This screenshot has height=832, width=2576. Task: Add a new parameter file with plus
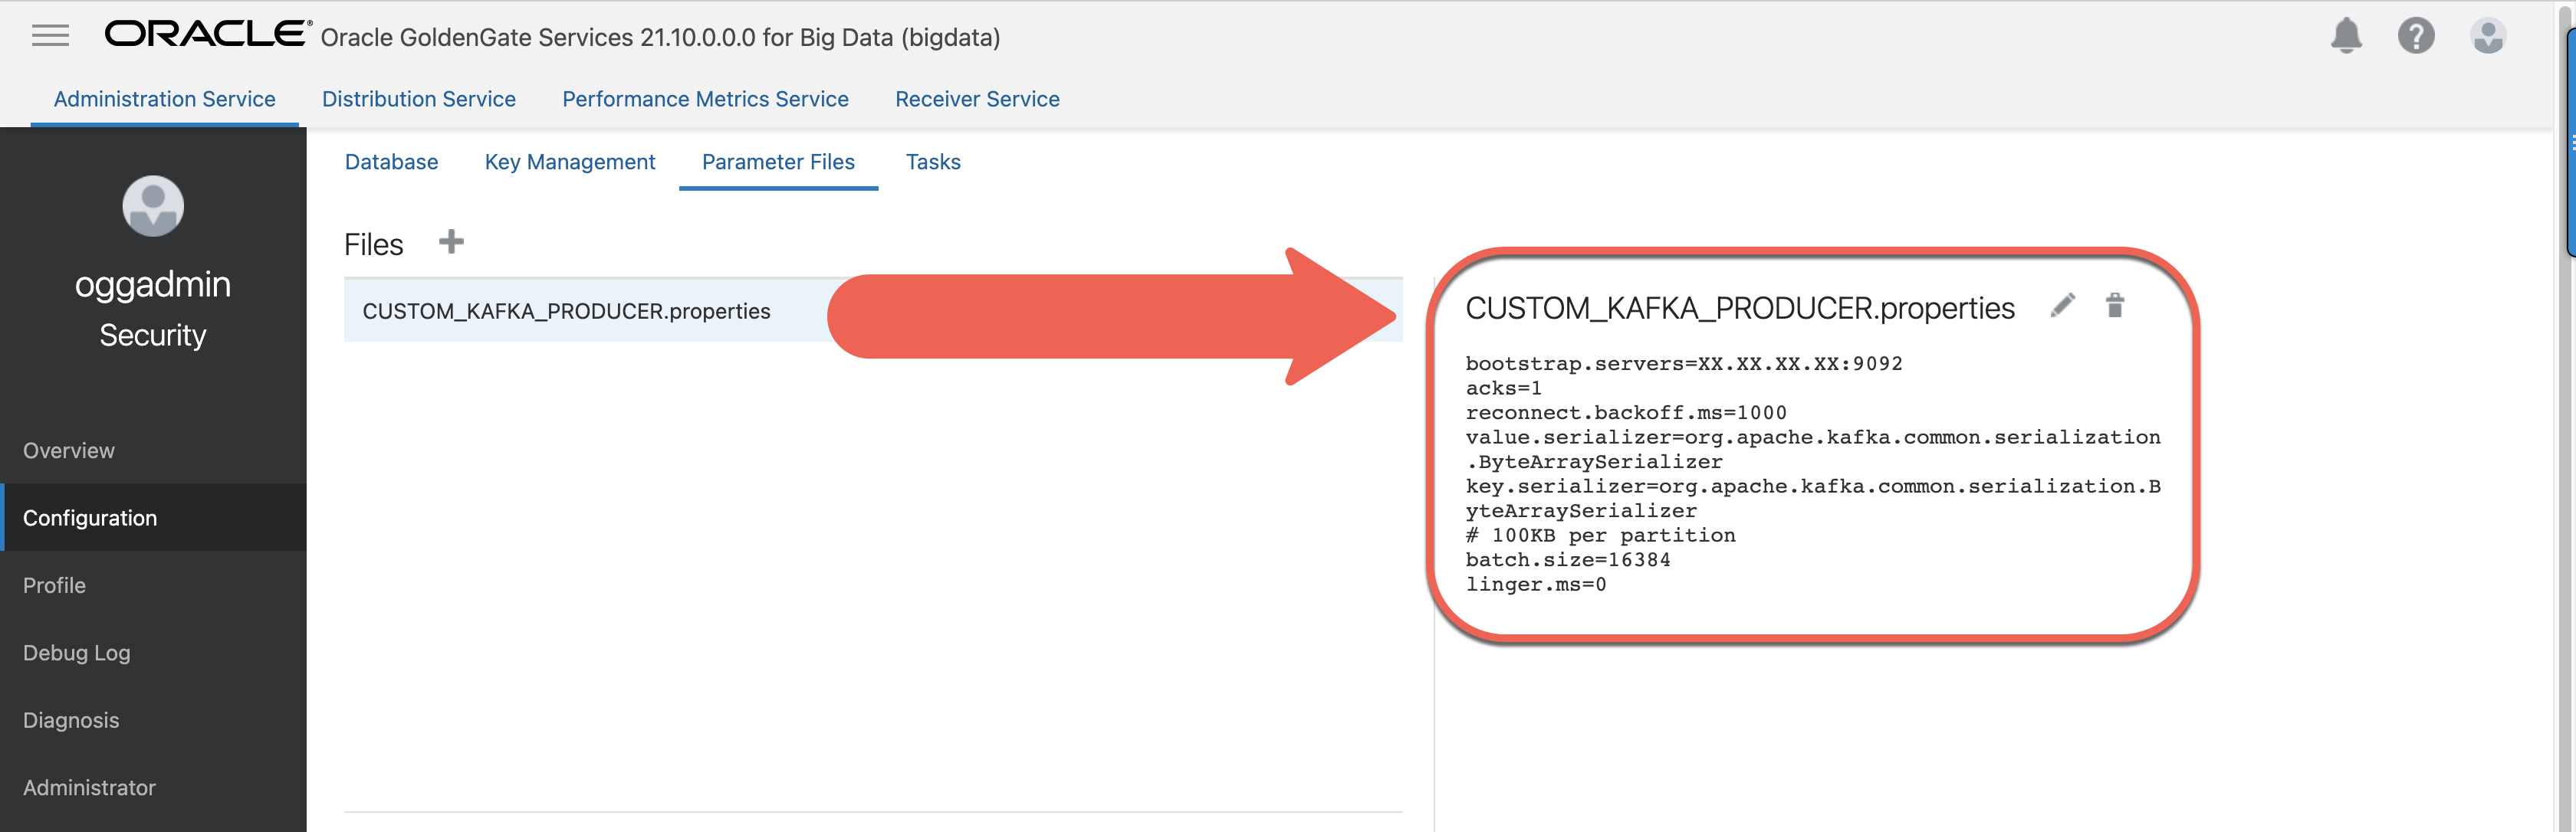click(x=451, y=242)
